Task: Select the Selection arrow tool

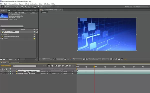Action: 2,7
